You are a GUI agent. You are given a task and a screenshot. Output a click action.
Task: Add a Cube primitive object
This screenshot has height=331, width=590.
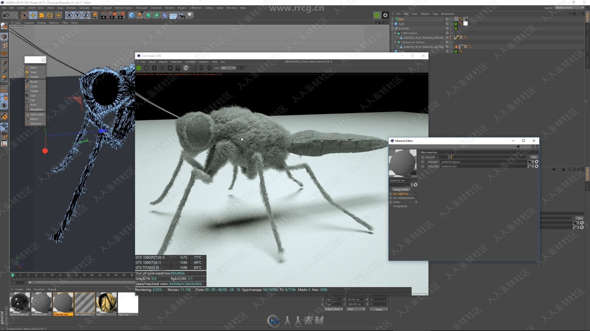click(x=132, y=15)
